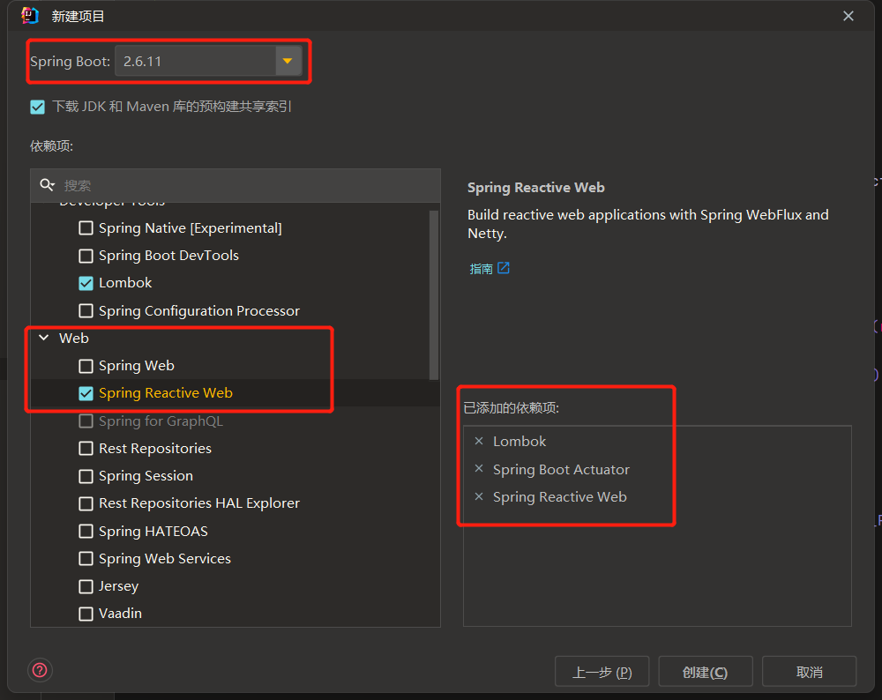882x700 pixels.
Task: Click the 取消 cancel button
Action: 809,671
